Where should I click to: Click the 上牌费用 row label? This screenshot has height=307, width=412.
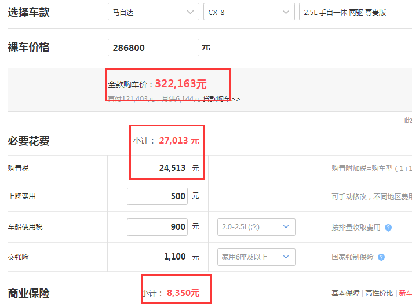(21, 196)
